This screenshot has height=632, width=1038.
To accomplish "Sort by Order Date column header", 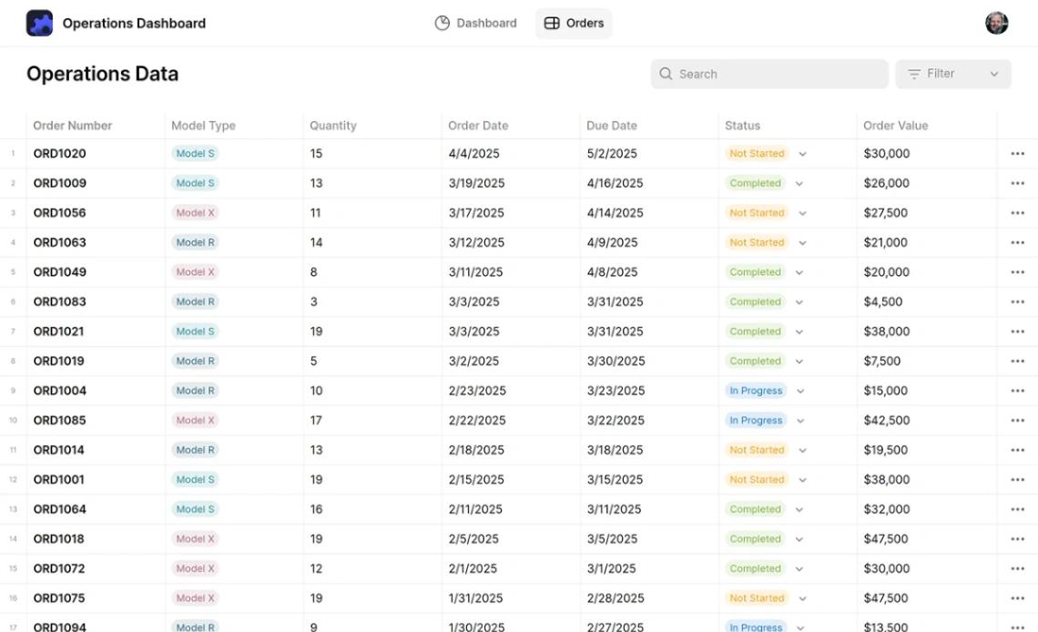I will point(478,126).
